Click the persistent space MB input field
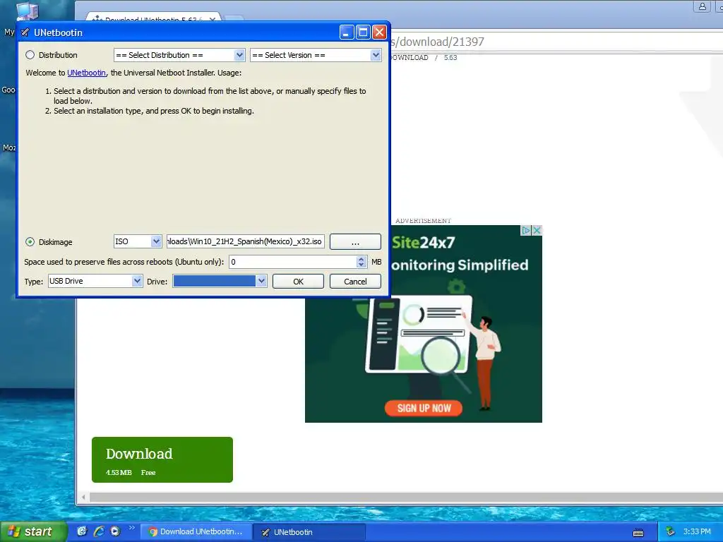 tap(293, 262)
